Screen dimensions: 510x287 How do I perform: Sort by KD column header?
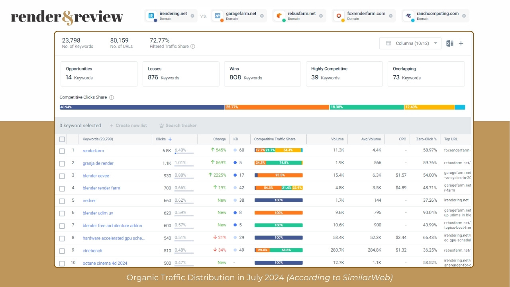click(235, 139)
